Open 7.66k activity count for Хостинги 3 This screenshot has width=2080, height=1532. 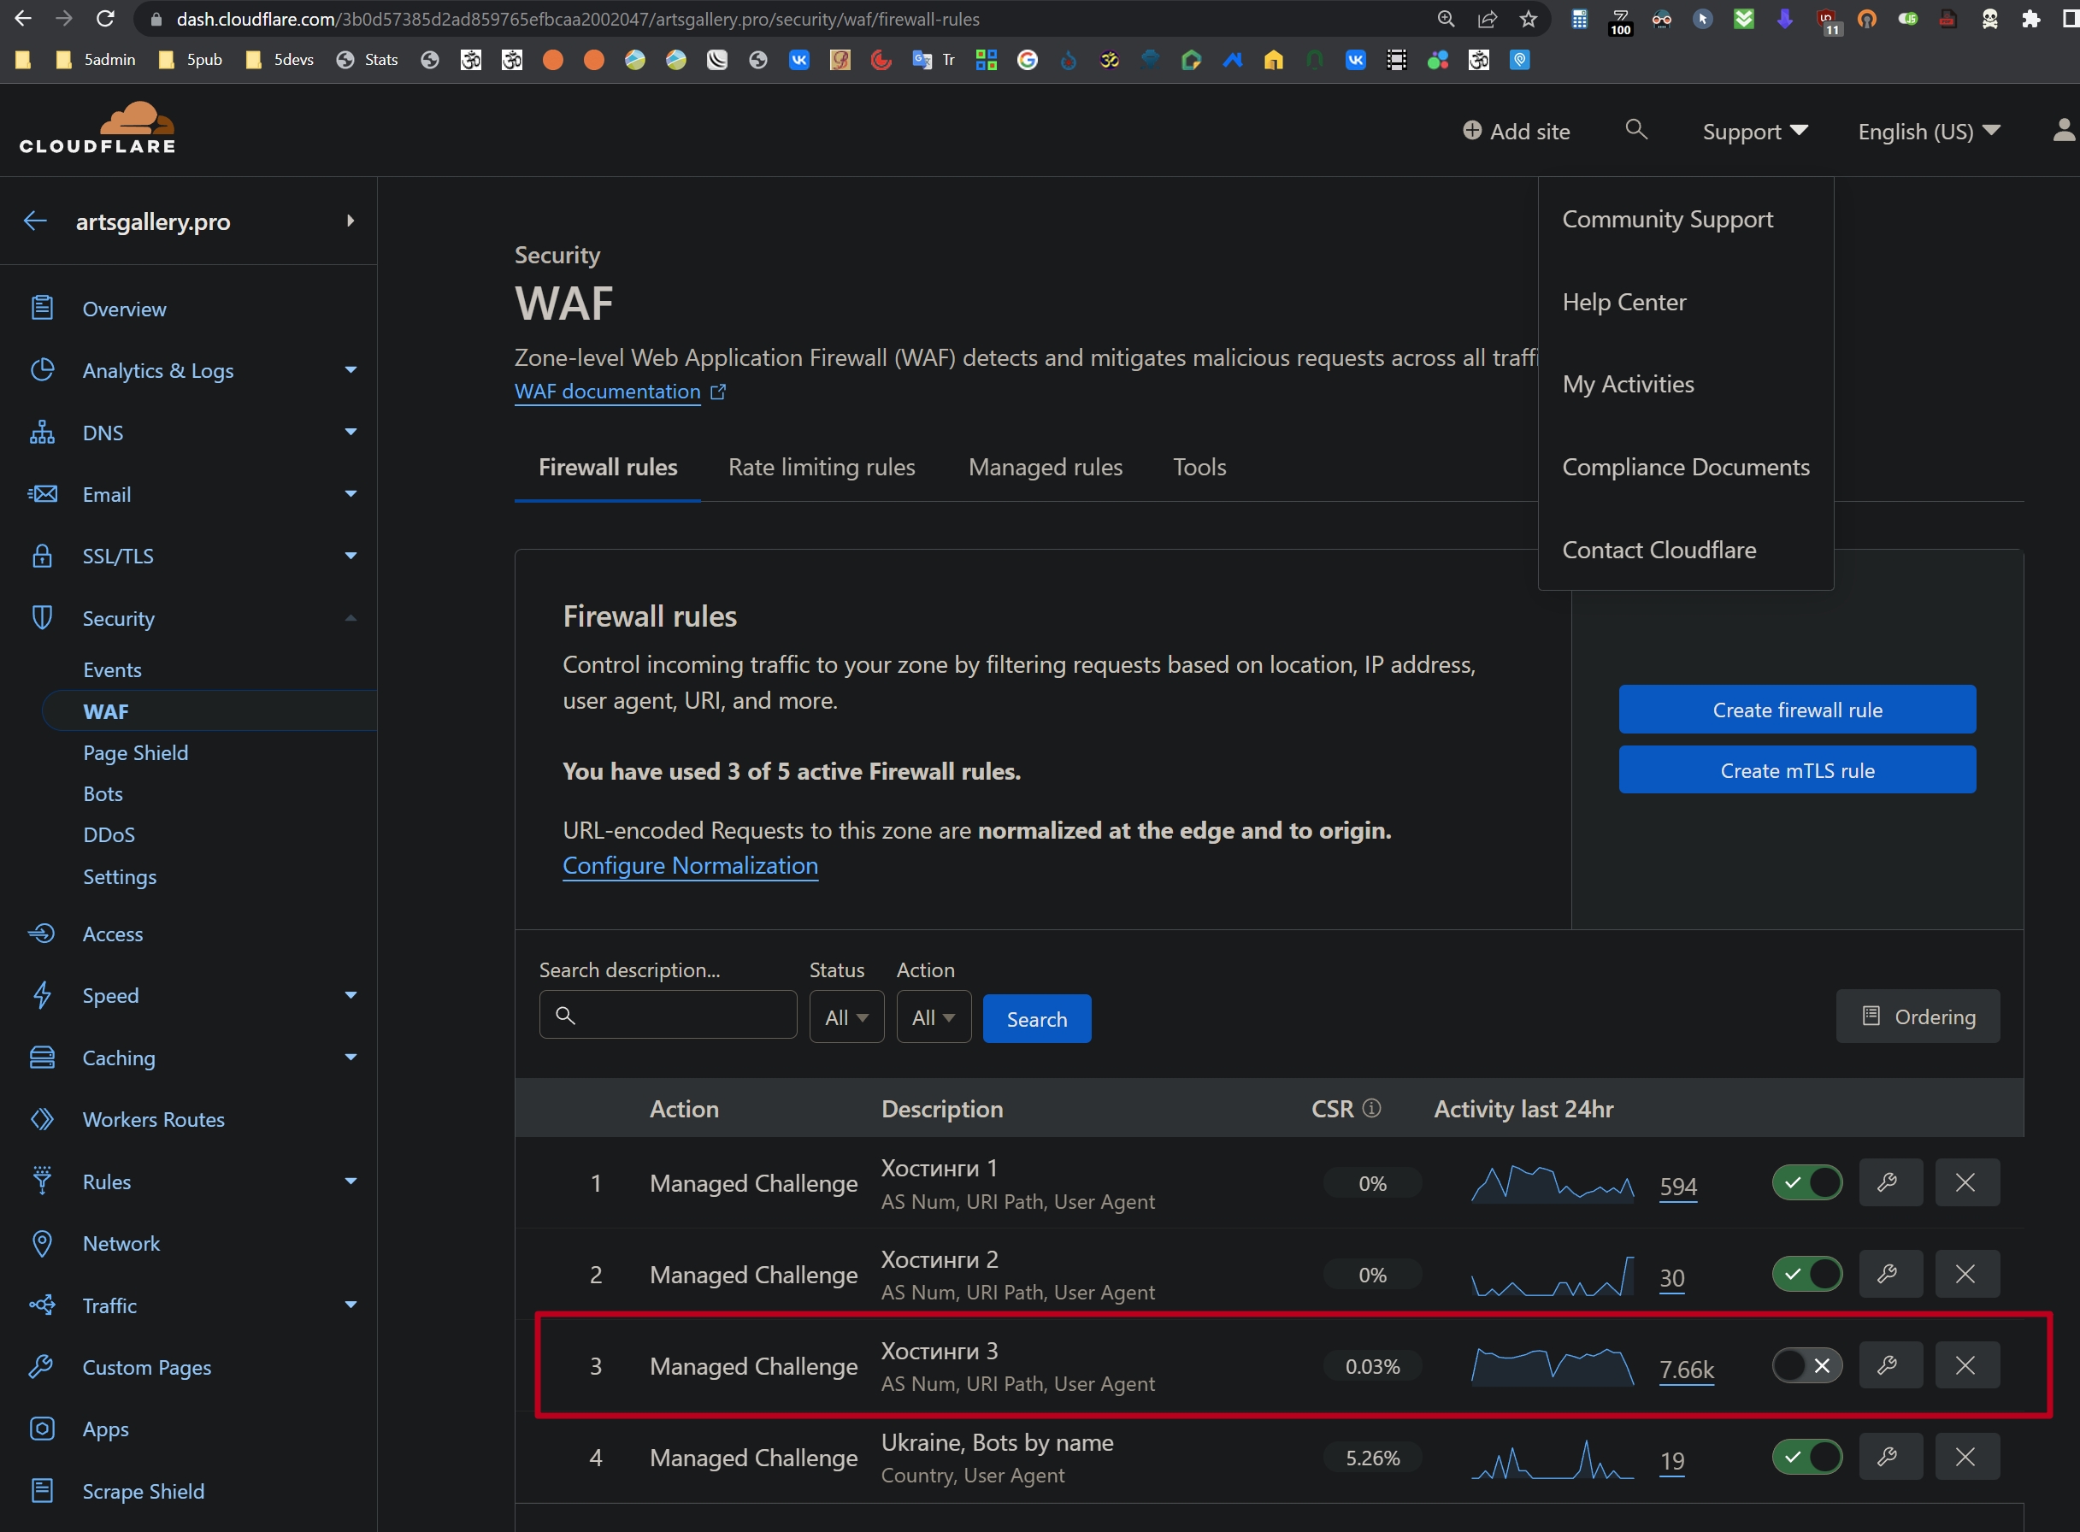tap(1686, 1370)
